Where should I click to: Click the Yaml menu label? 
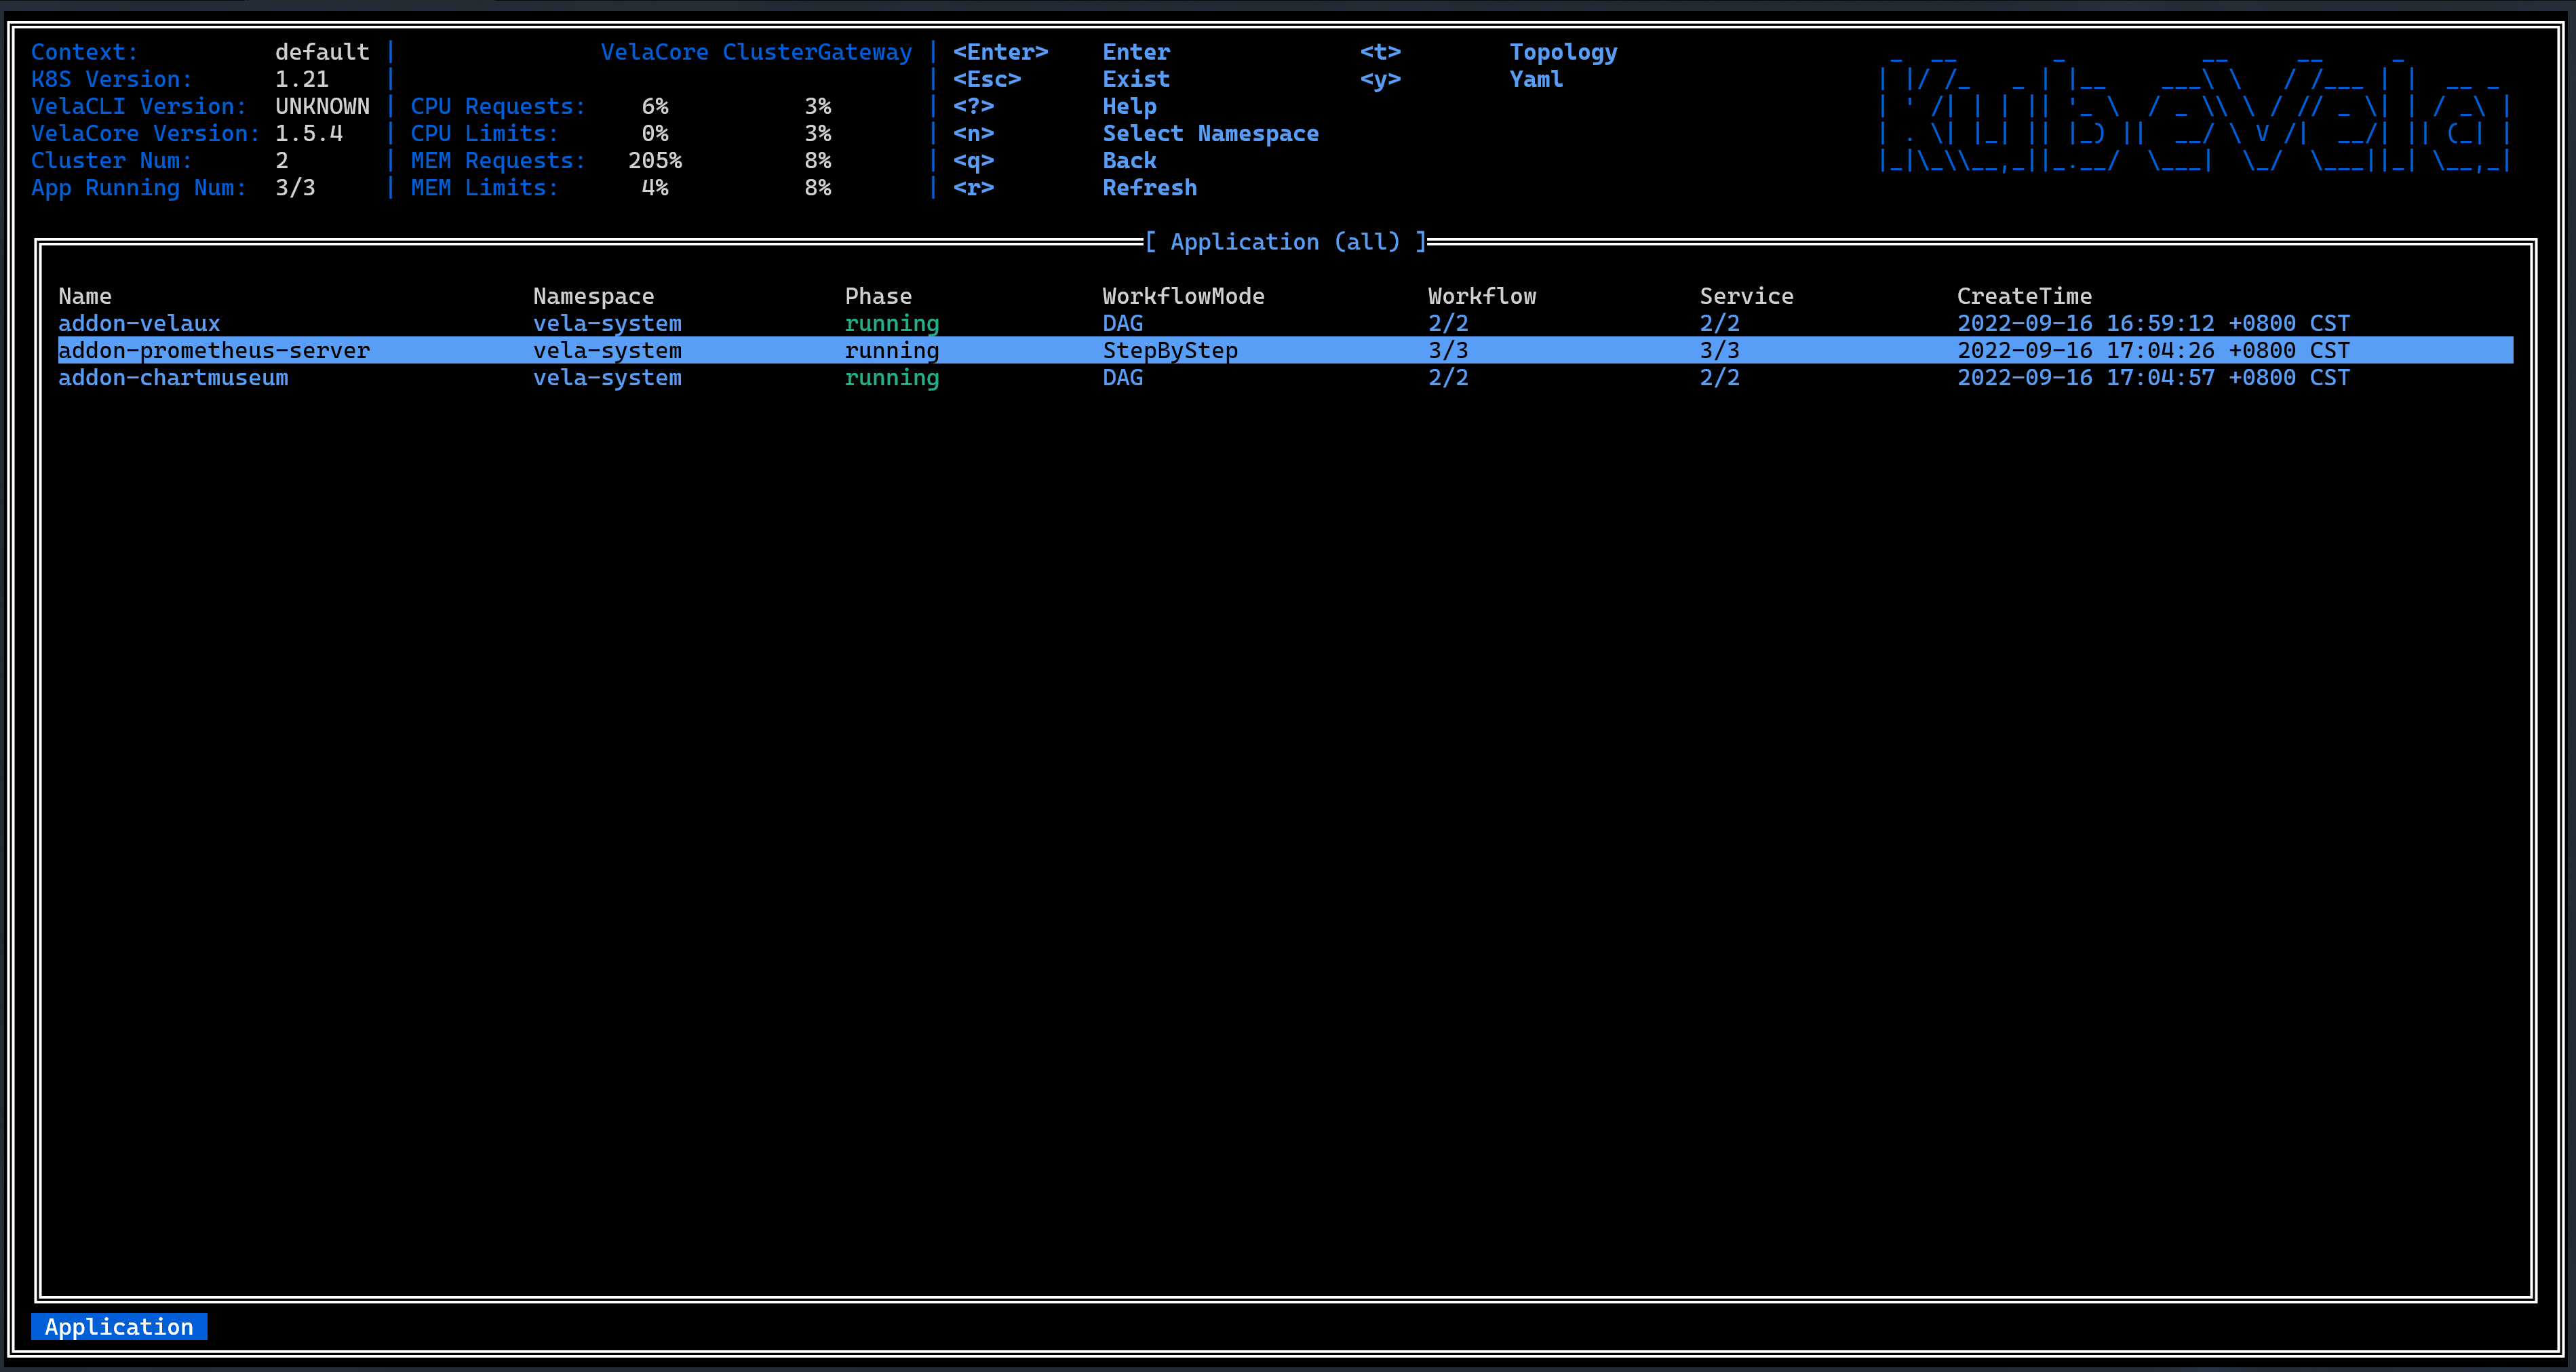pos(1536,79)
